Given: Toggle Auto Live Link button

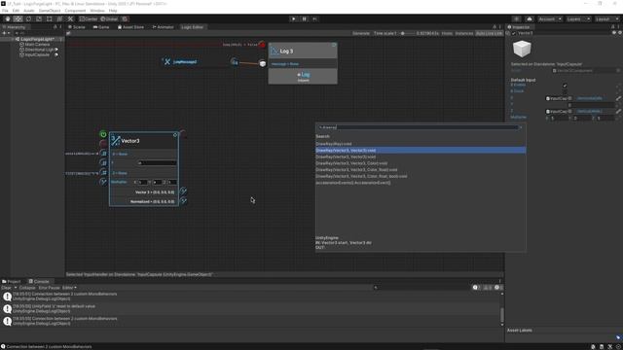Looking at the screenshot, I should tap(489, 33).
